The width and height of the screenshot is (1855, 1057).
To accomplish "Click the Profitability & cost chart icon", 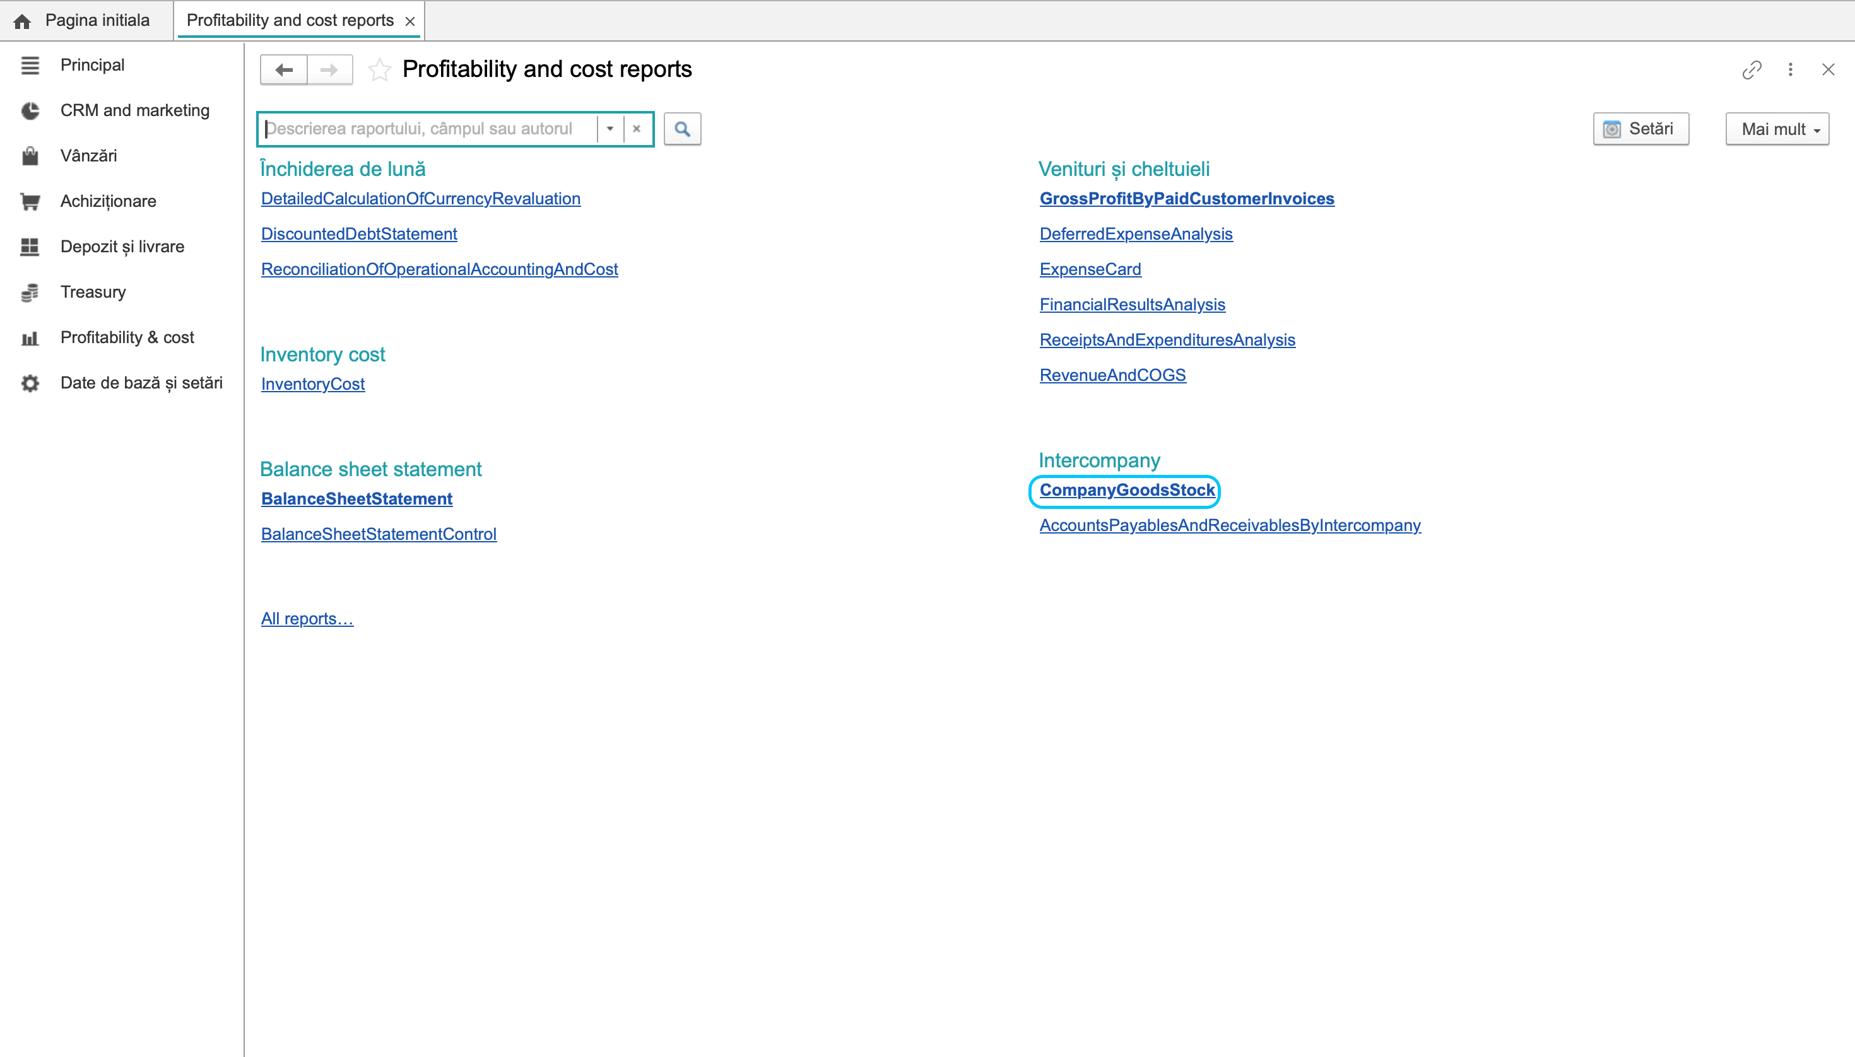I will [x=30, y=337].
